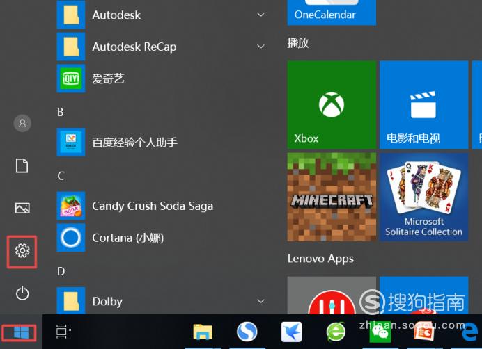Open the Documents sidebar icon
This screenshot has width=482, height=349.
pyautogui.click(x=22, y=165)
